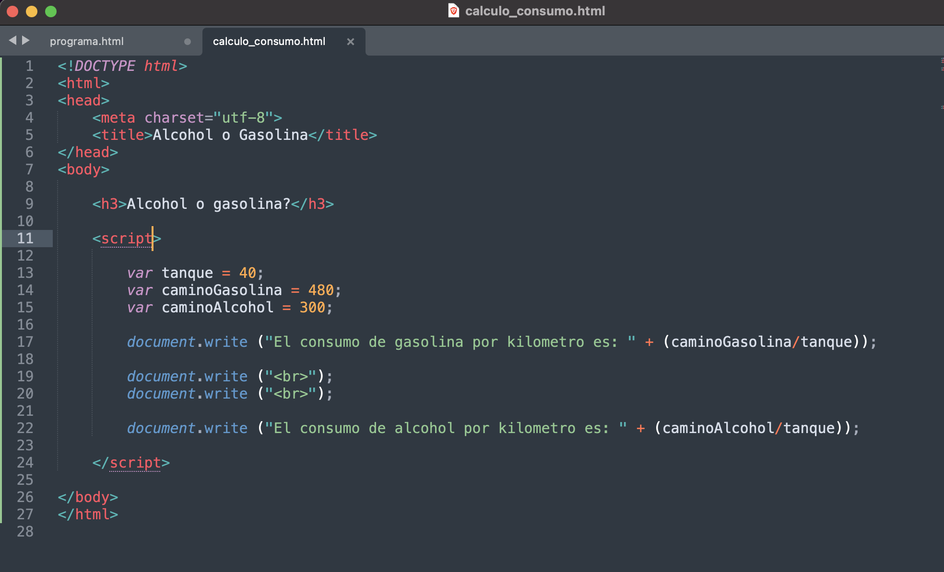Click title text calculo_consumo.html in title bar
Viewport: 944px width, 572px height.
pos(535,11)
